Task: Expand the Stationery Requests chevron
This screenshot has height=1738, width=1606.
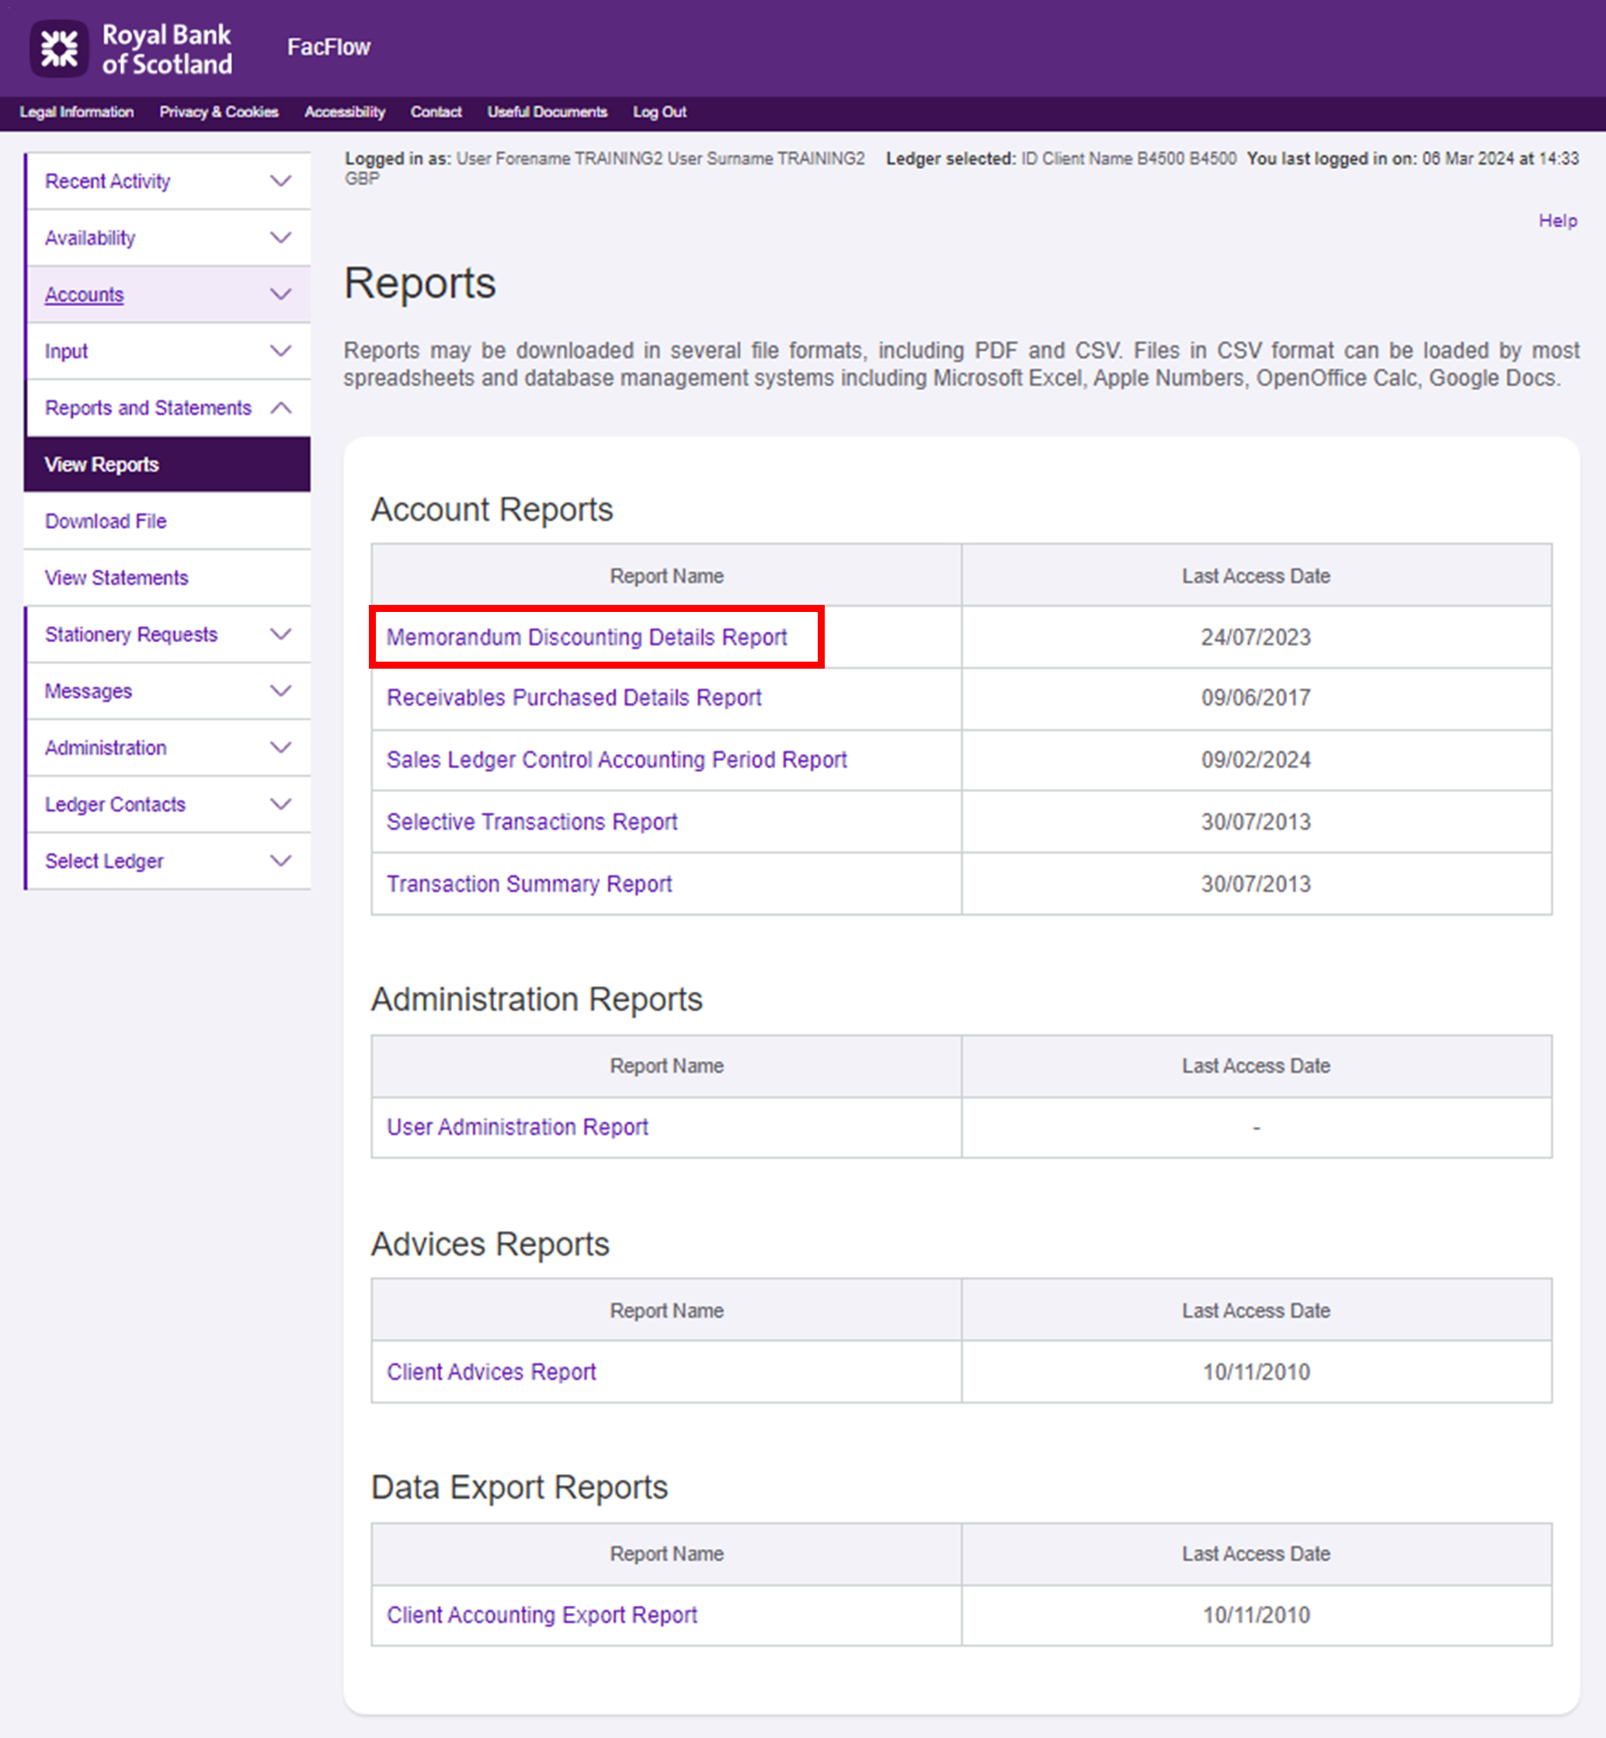Action: (x=280, y=634)
